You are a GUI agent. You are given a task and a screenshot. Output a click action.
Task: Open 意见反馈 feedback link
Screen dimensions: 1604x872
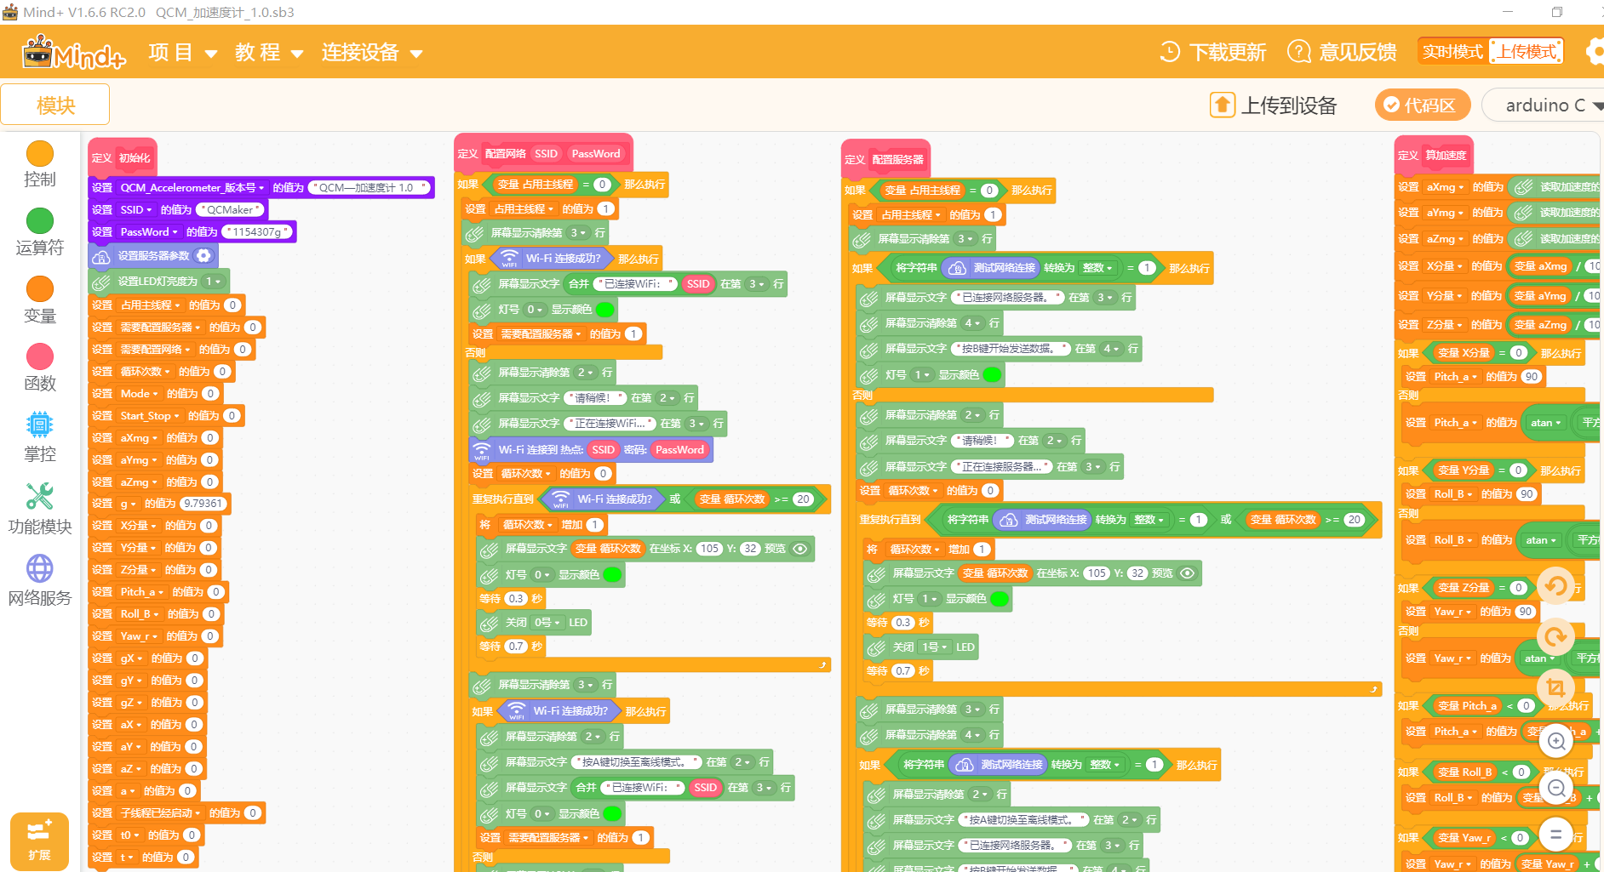[1342, 52]
